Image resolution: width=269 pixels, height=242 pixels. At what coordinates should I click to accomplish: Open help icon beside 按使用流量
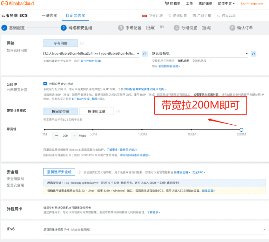coord(118,112)
